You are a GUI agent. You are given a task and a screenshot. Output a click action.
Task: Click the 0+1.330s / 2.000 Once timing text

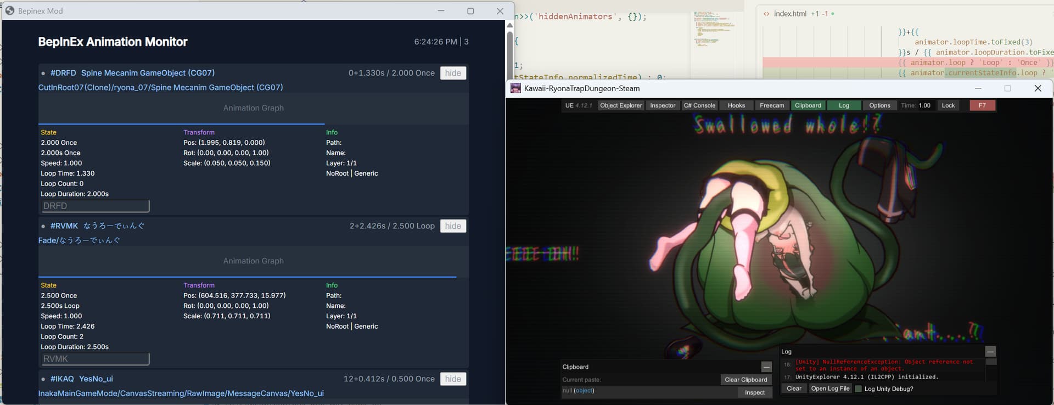391,73
